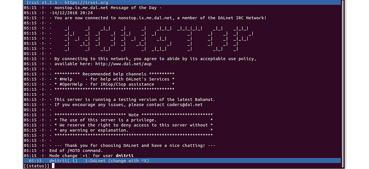The image size is (369, 169).
Task: Click the 'Thank you for choosing DALnet' line
Action: [x=135, y=146]
